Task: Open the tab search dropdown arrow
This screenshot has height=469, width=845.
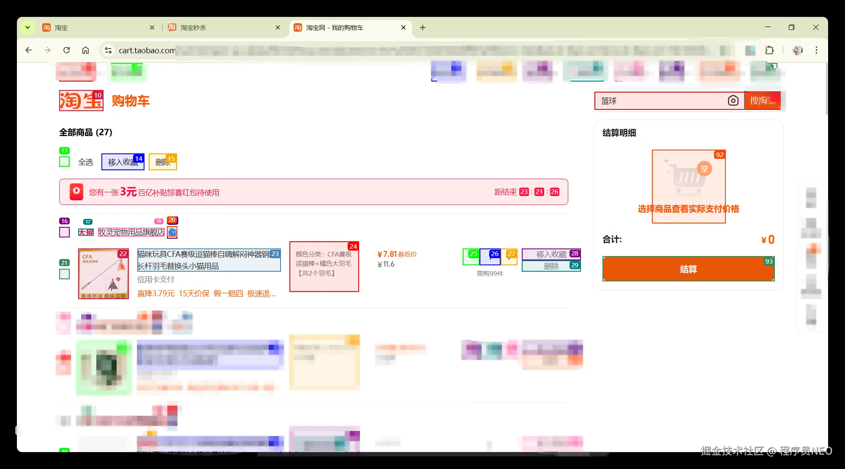Action: click(27, 27)
